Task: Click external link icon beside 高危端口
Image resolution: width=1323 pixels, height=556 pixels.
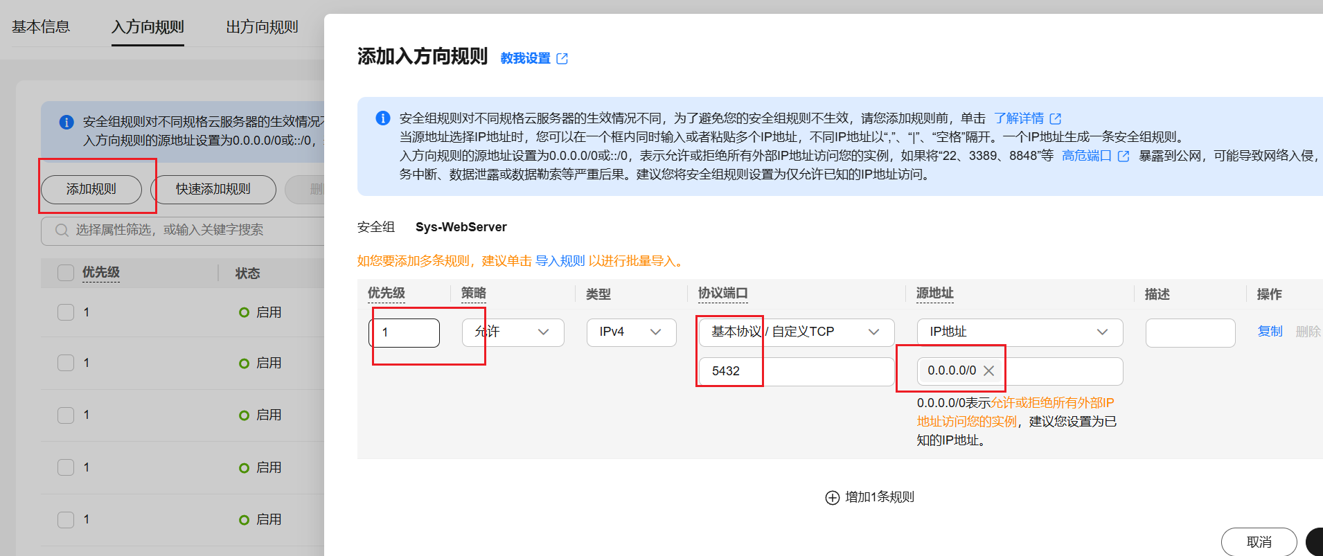Action: pyautogui.click(x=1123, y=156)
